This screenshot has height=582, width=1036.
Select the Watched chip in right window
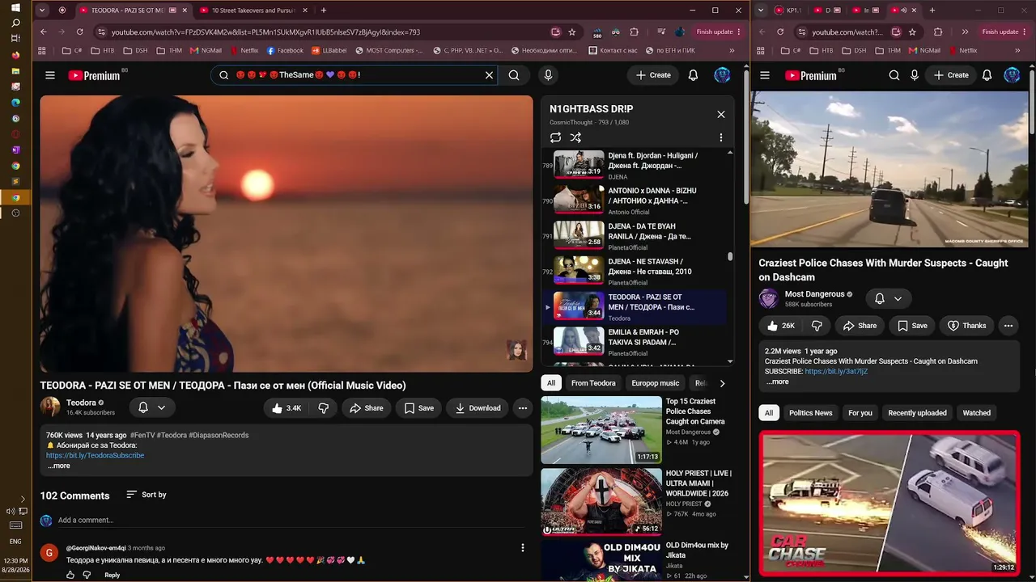[x=976, y=413]
